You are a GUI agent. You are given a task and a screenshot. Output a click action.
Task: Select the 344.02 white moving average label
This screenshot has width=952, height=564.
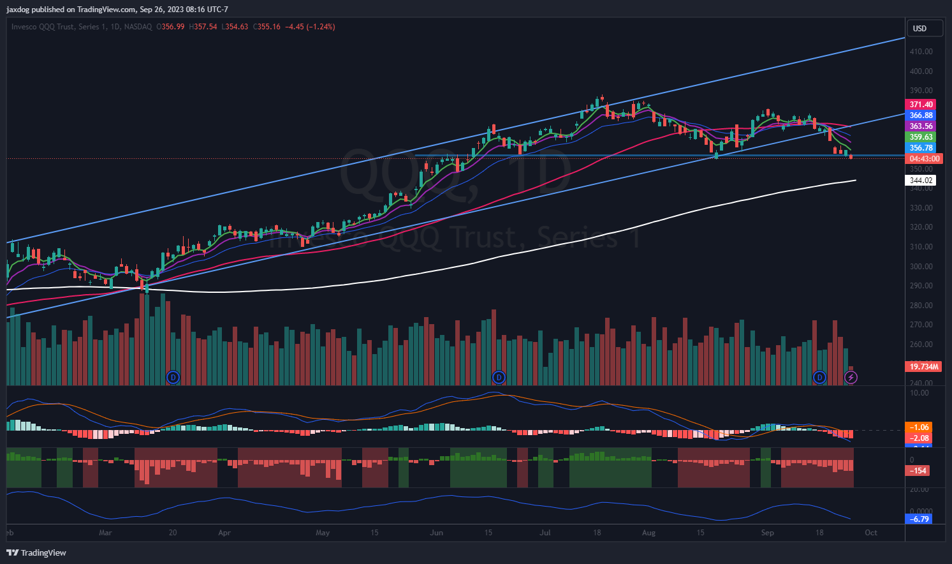tap(921, 180)
